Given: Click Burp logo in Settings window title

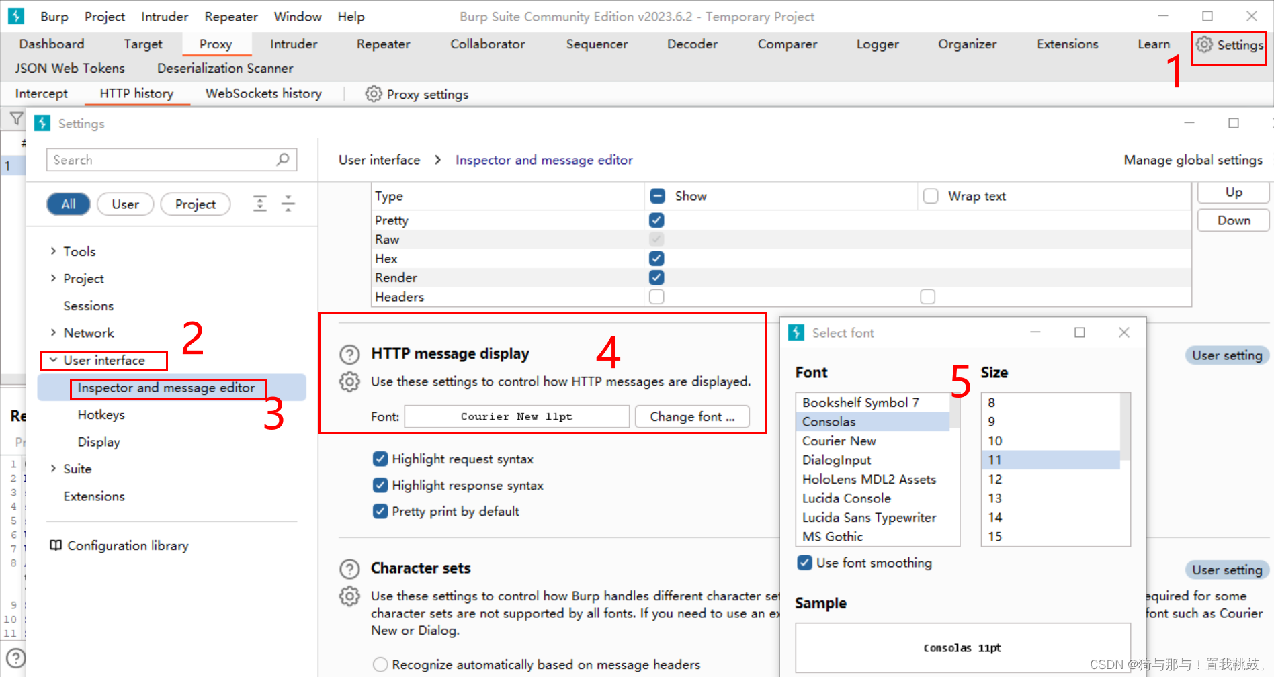Looking at the screenshot, I should 42,123.
